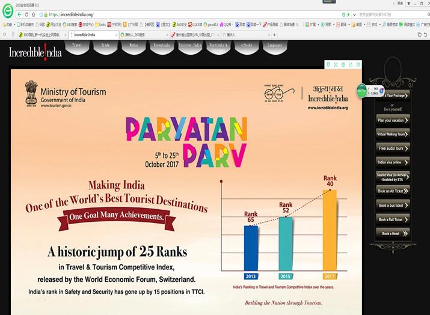Click "One Goal Many Achievements" ribbon text
The image size is (430, 315).
point(117,216)
